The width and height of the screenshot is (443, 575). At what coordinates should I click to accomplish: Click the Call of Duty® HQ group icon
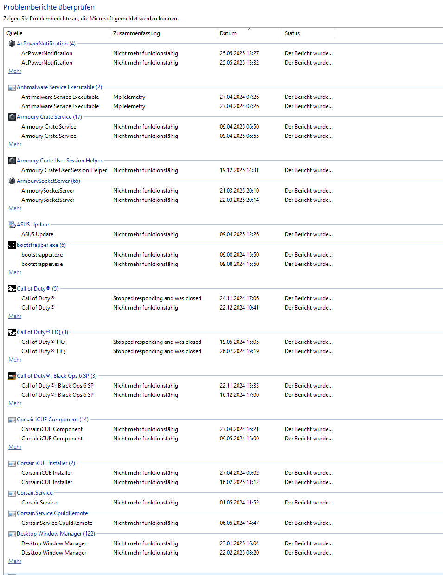pyautogui.click(x=12, y=332)
